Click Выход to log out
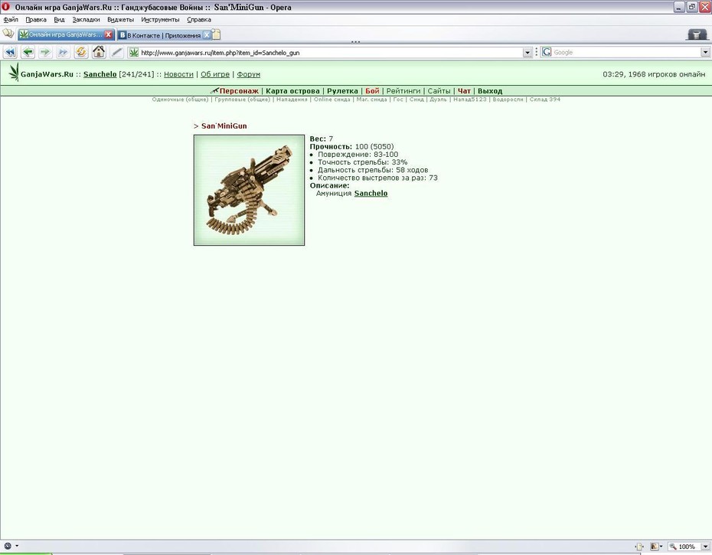 click(x=490, y=91)
